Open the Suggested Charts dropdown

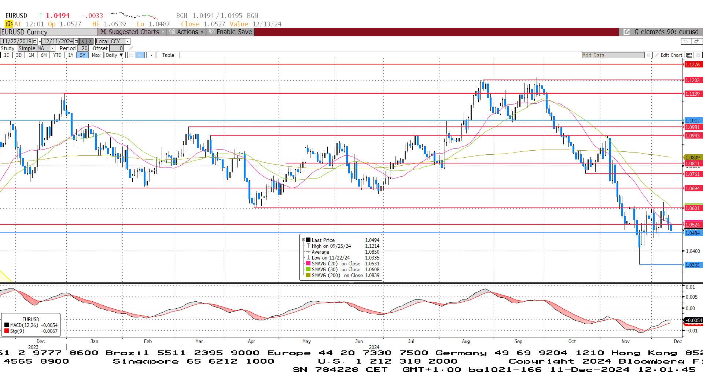[133, 32]
